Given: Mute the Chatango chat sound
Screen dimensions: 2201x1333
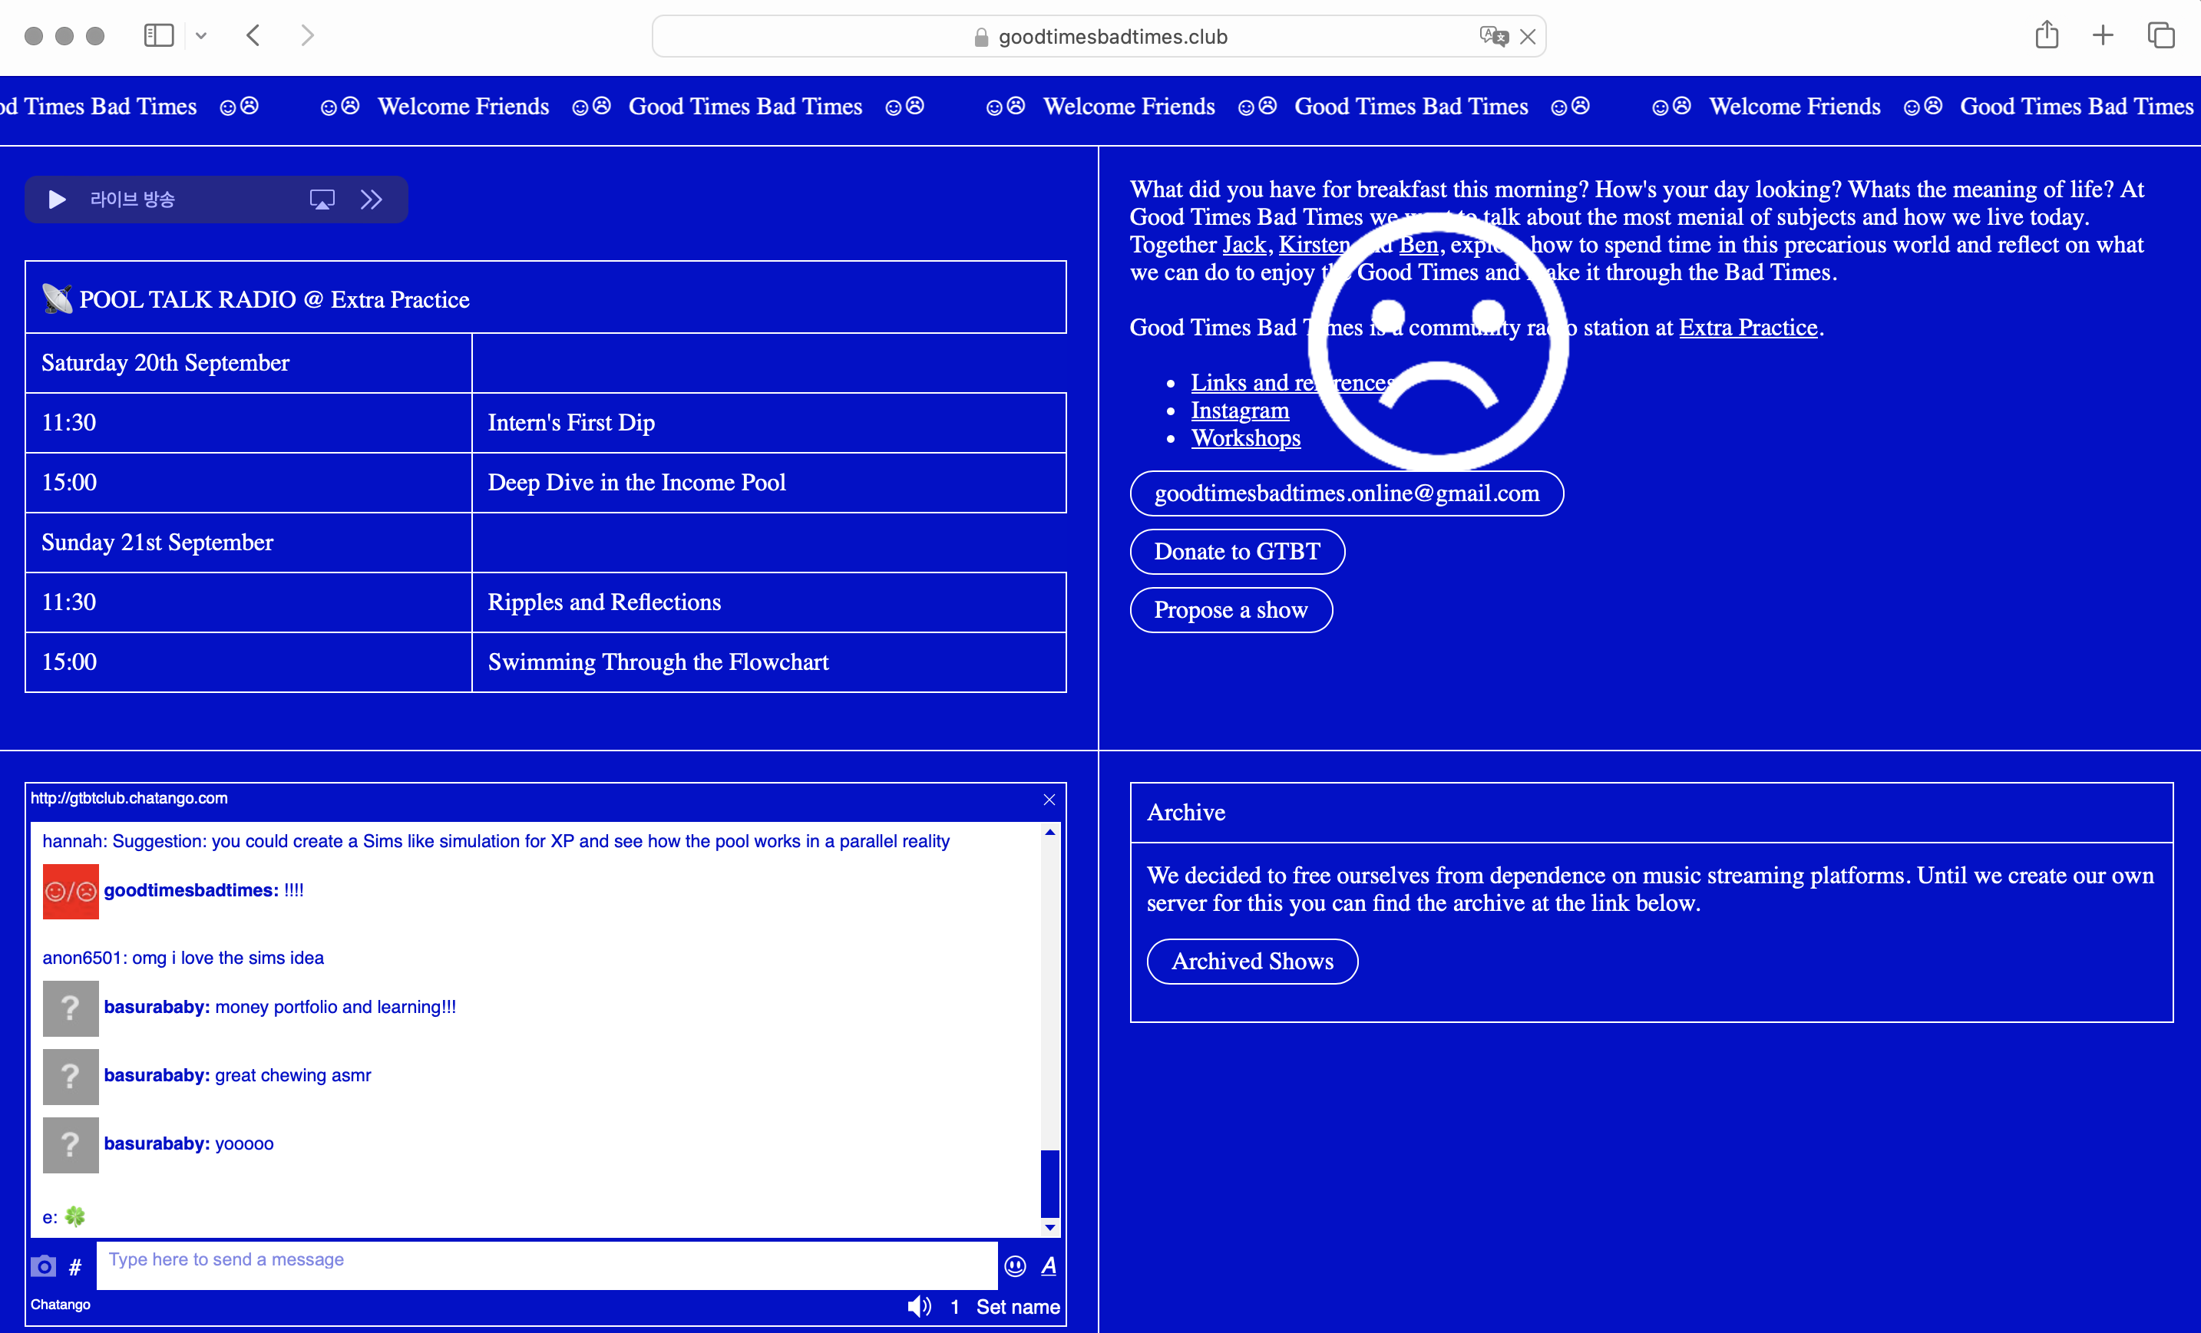Looking at the screenshot, I should pyautogui.click(x=918, y=1306).
